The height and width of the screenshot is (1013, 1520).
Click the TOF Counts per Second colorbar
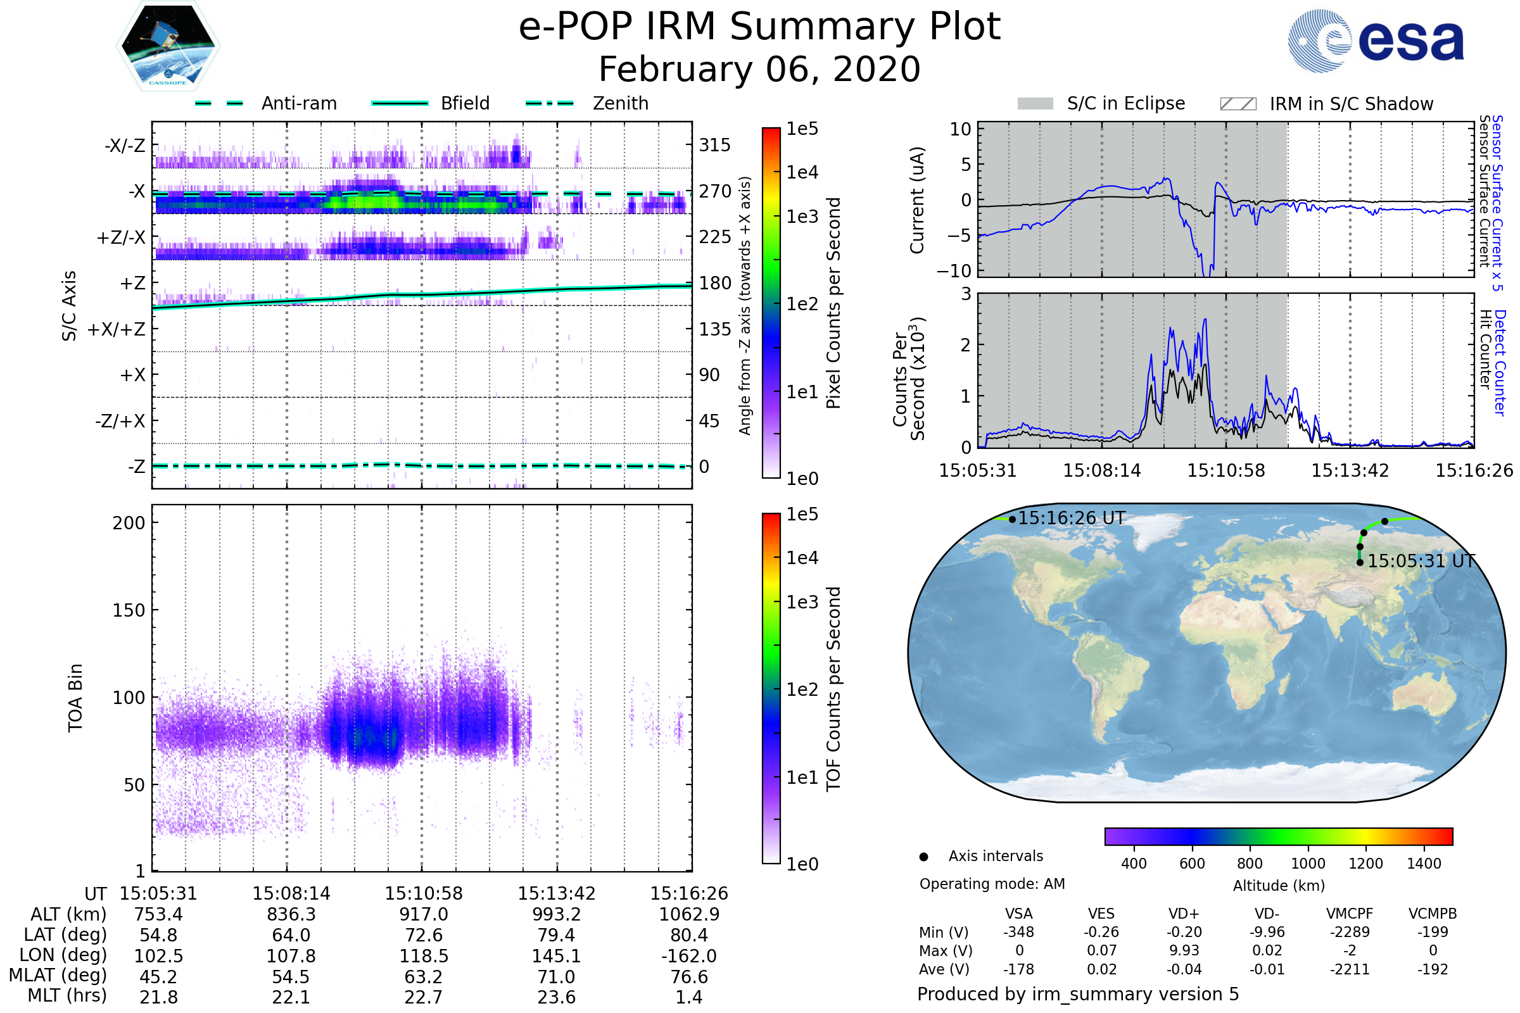coord(771,688)
